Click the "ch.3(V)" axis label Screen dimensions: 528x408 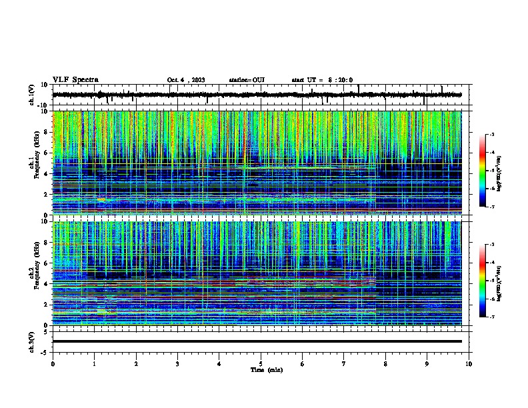tap(32, 342)
